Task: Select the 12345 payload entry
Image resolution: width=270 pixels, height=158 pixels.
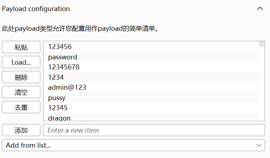Action: coord(151,108)
